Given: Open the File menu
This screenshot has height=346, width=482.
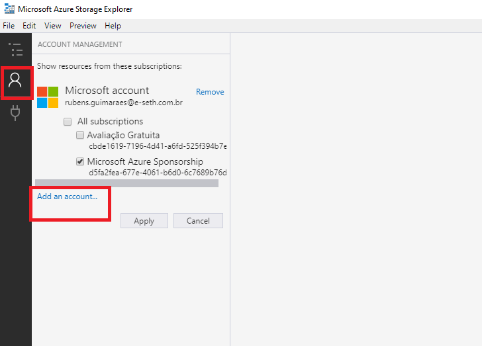Looking at the screenshot, I should coord(9,26).
